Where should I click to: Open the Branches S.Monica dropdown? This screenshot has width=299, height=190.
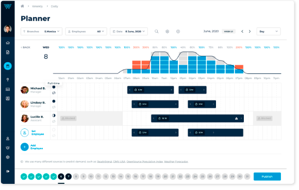click(41, 31)
